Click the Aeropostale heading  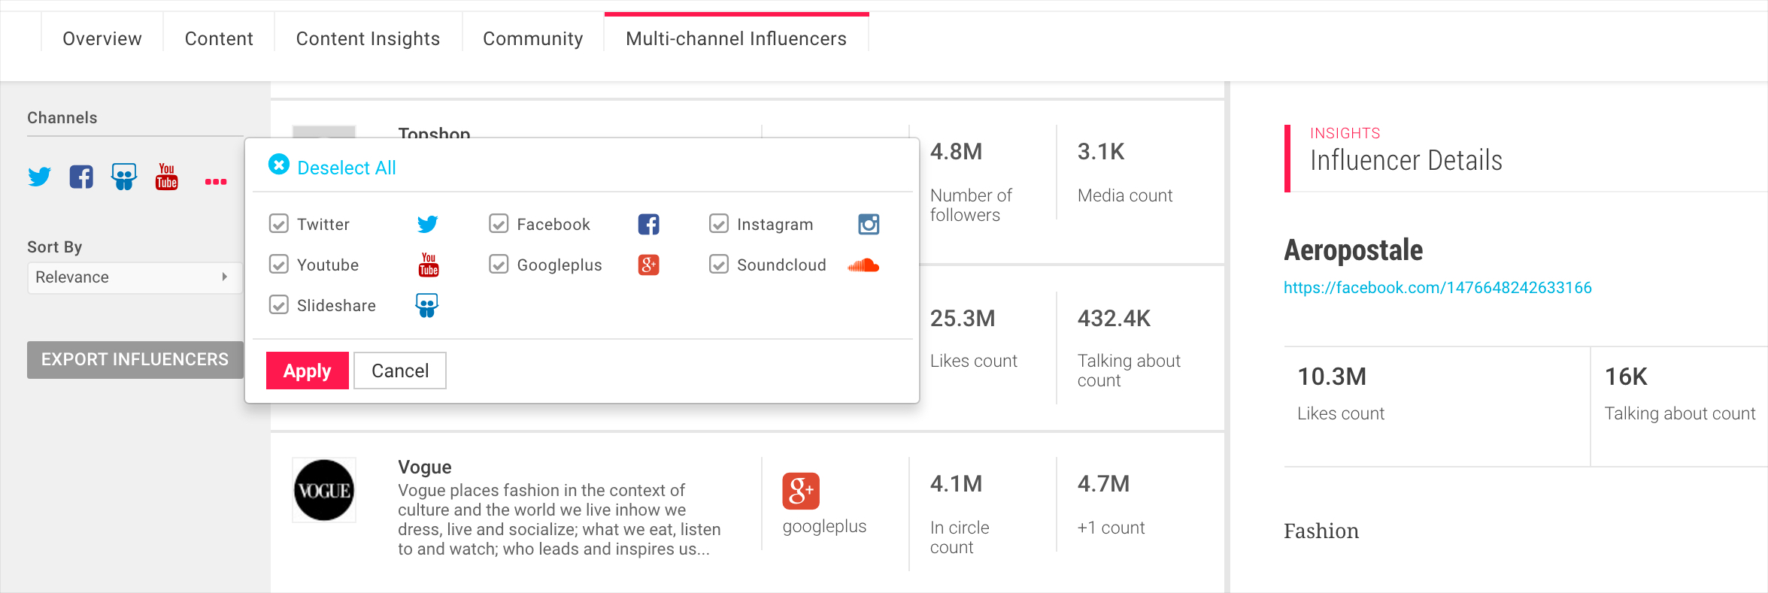point(1354,250)
